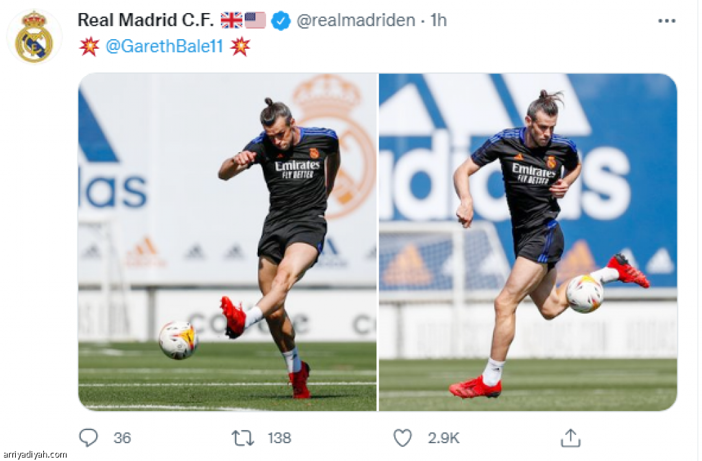Click the 138 retweets count
Image resolution: width=702 pixels, height=461 pixels.
pos(280,438)
